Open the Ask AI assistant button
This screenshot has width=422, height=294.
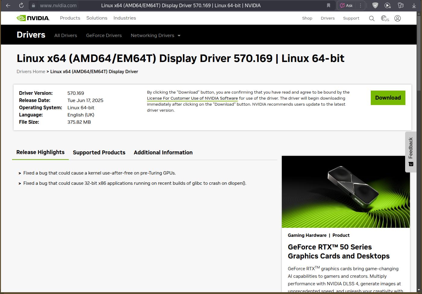(x=346, y=5)
